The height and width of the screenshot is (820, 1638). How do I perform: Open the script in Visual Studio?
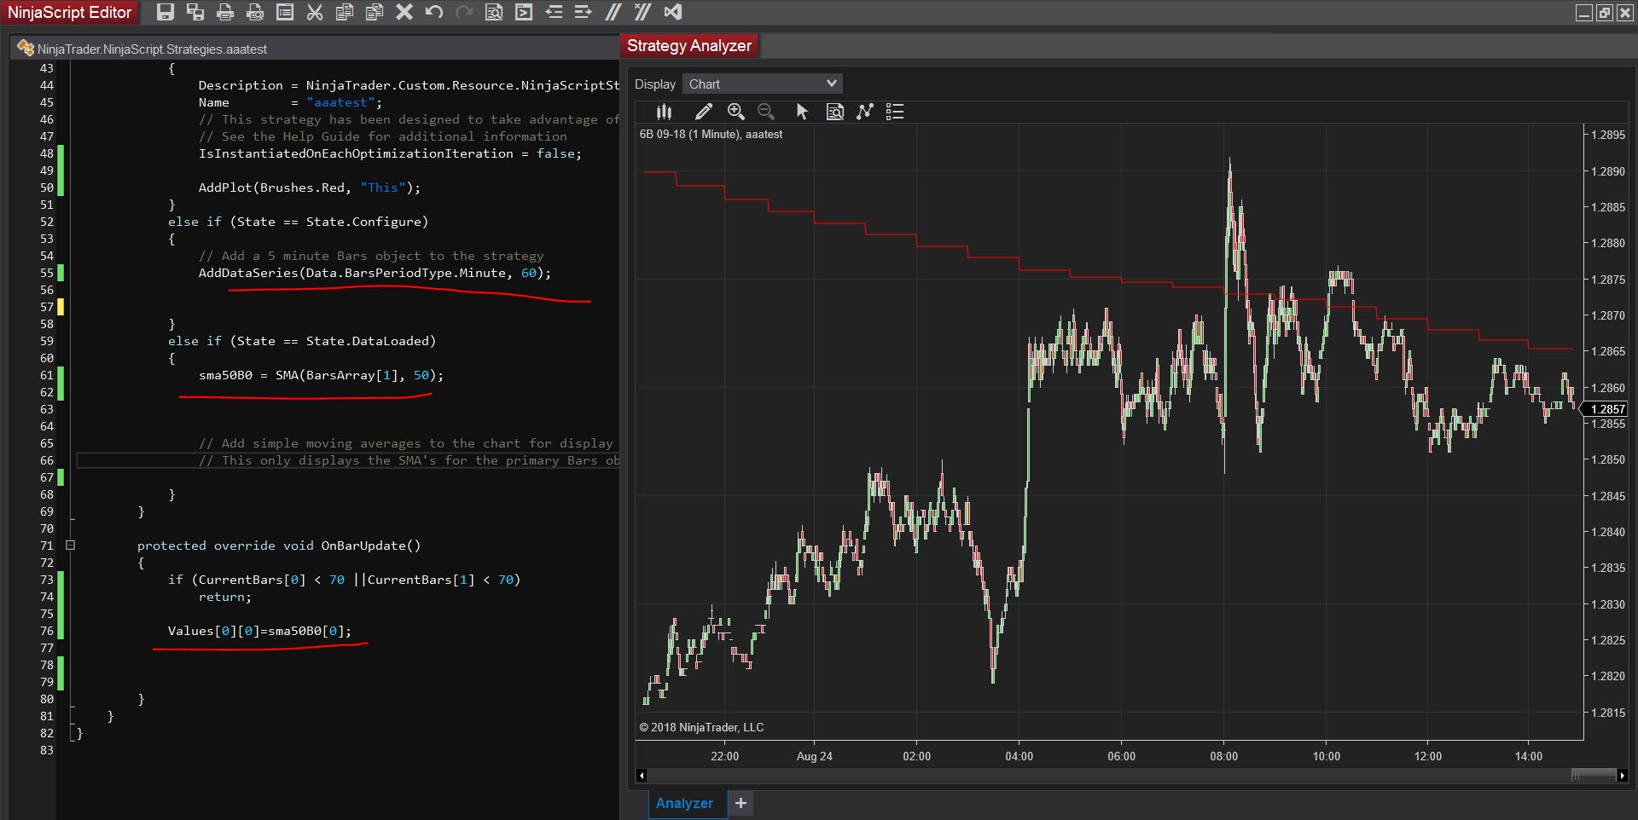coord(673,12)
